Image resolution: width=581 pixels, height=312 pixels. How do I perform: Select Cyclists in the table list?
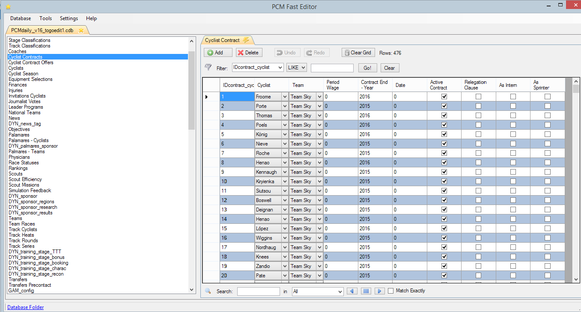coord(16,68)
